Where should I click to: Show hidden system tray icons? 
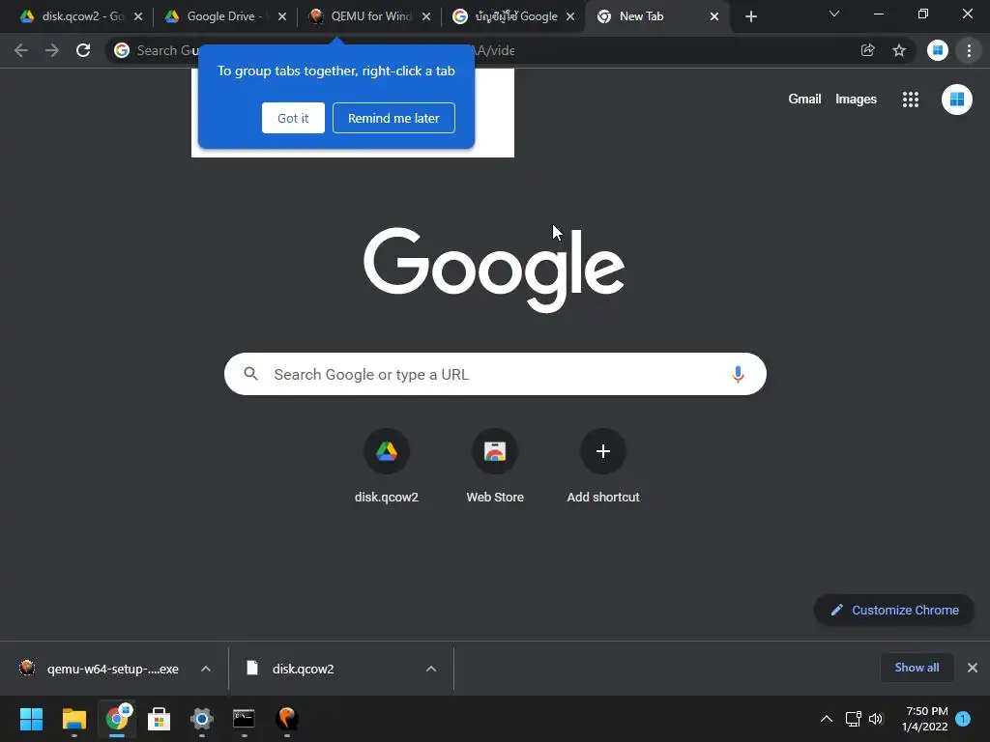coord(827,719)
